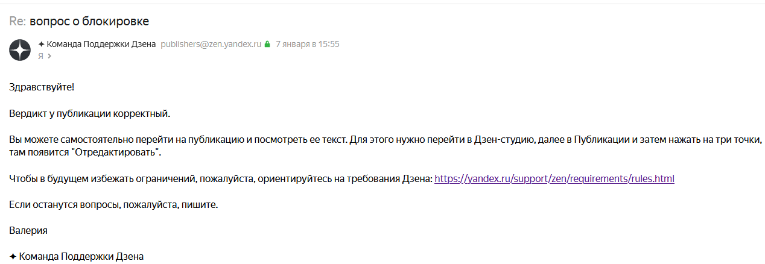The height and width of the screenshot is (264, 765).
Task: Click Команда Поддержки Дзена in bottom signature
Action: 81,257
